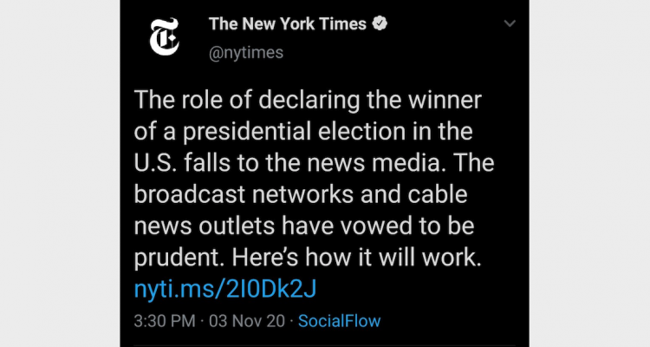Click the word 'prudent' in the tweet

pos(176,259)
